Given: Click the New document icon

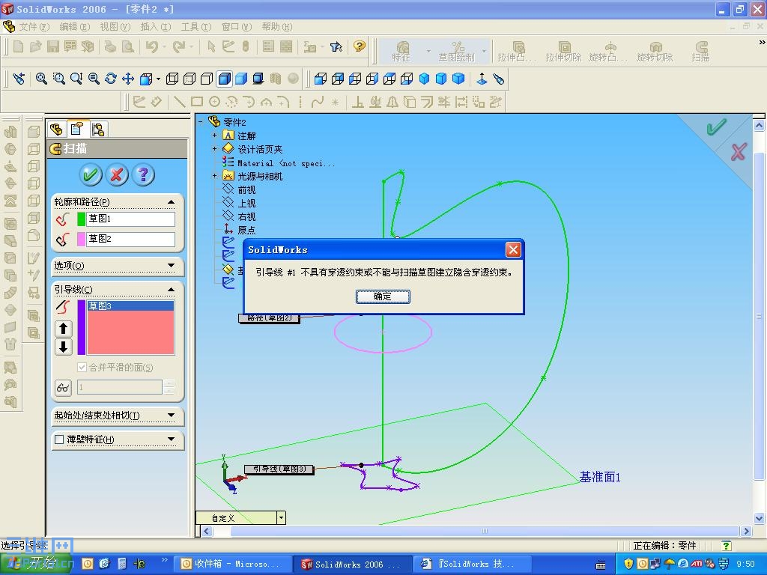Looking at the screenshot, I should [x=18, y=46].
